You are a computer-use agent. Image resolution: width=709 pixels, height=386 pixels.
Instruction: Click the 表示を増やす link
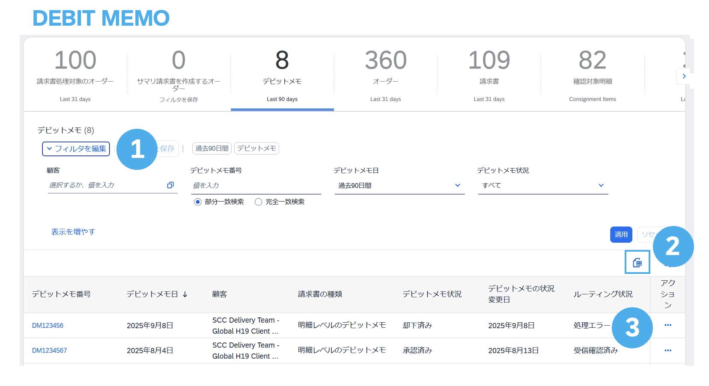(73, 232)
